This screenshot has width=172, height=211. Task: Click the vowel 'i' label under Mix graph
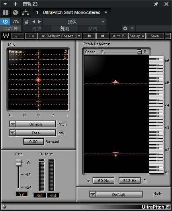(x=67, y=115)
